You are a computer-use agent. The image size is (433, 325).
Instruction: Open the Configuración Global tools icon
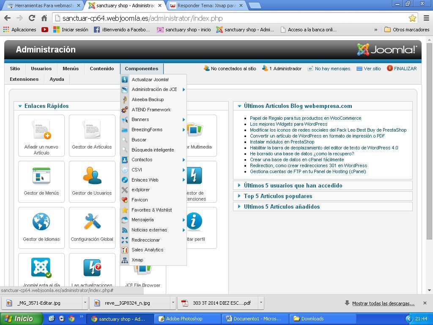[x=92, y=228]
